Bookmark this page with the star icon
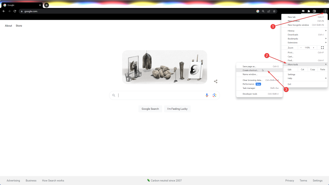This screenshot has width=329, height=185. pos(274,11)
